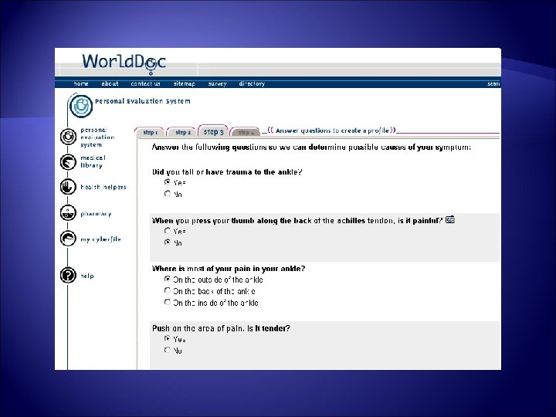Click the WorldDoc logo
The width and height of the screenshot is (556, 417).
coord(124,63)
